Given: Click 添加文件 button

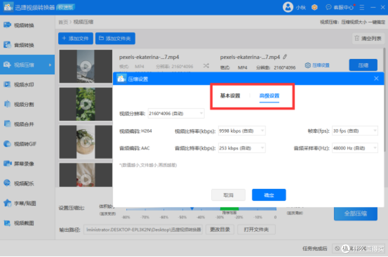Looking at the screenshot, I should click(76, 38).
